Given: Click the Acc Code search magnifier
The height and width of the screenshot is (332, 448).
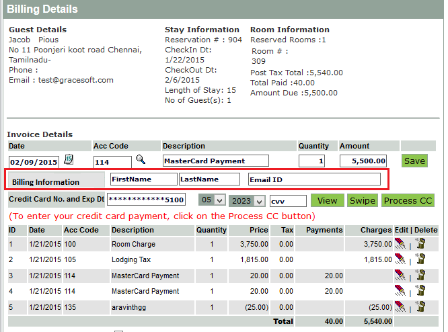Looking at the screenshot, I should point(141,159).
